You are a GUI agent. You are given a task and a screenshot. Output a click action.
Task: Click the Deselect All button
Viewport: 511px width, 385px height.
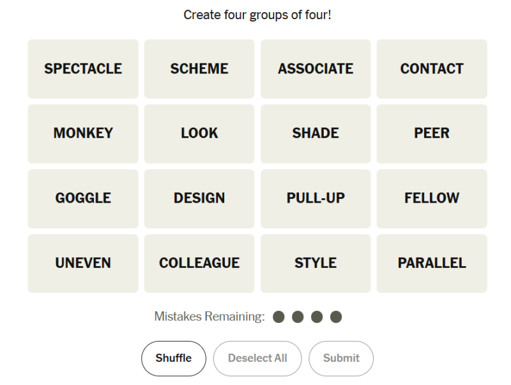click(x=257, y=358)
